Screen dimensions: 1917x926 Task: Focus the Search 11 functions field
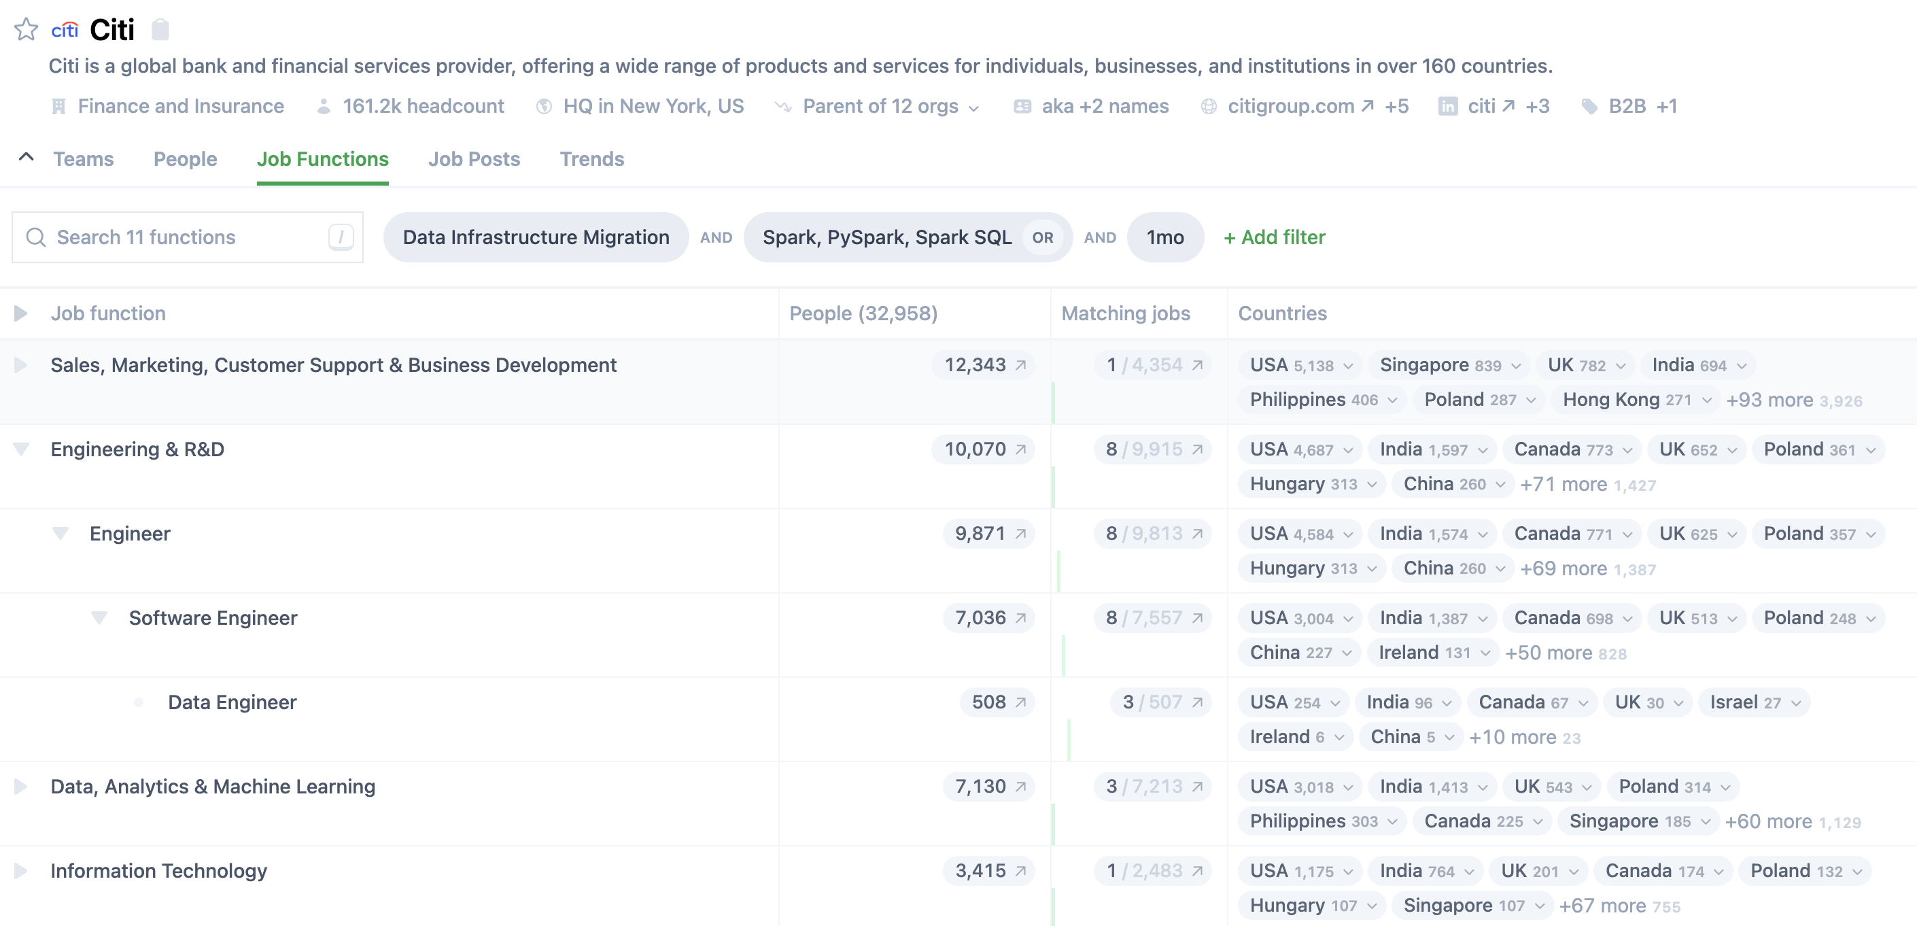tap(186, 237)
